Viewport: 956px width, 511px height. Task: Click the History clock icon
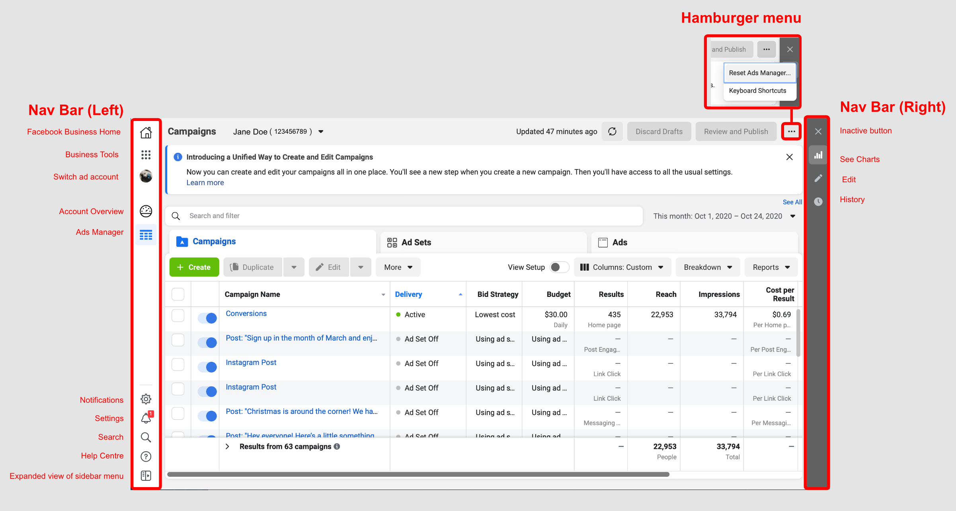point(818,201)
